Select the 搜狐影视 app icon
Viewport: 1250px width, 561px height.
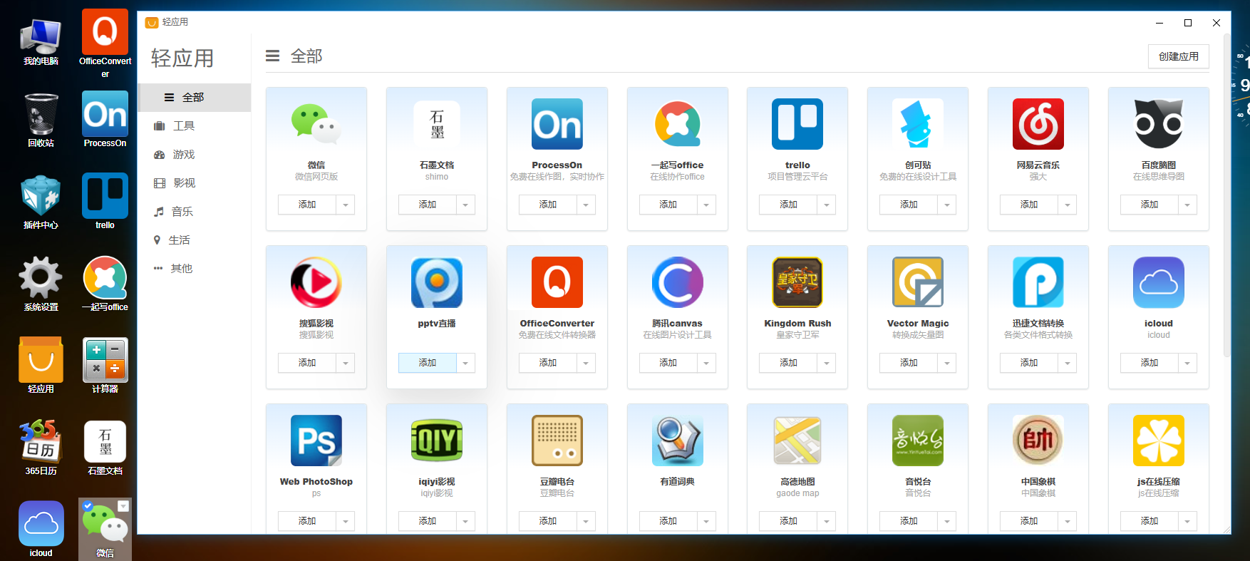pyautogui.click(x=316, y=282)
